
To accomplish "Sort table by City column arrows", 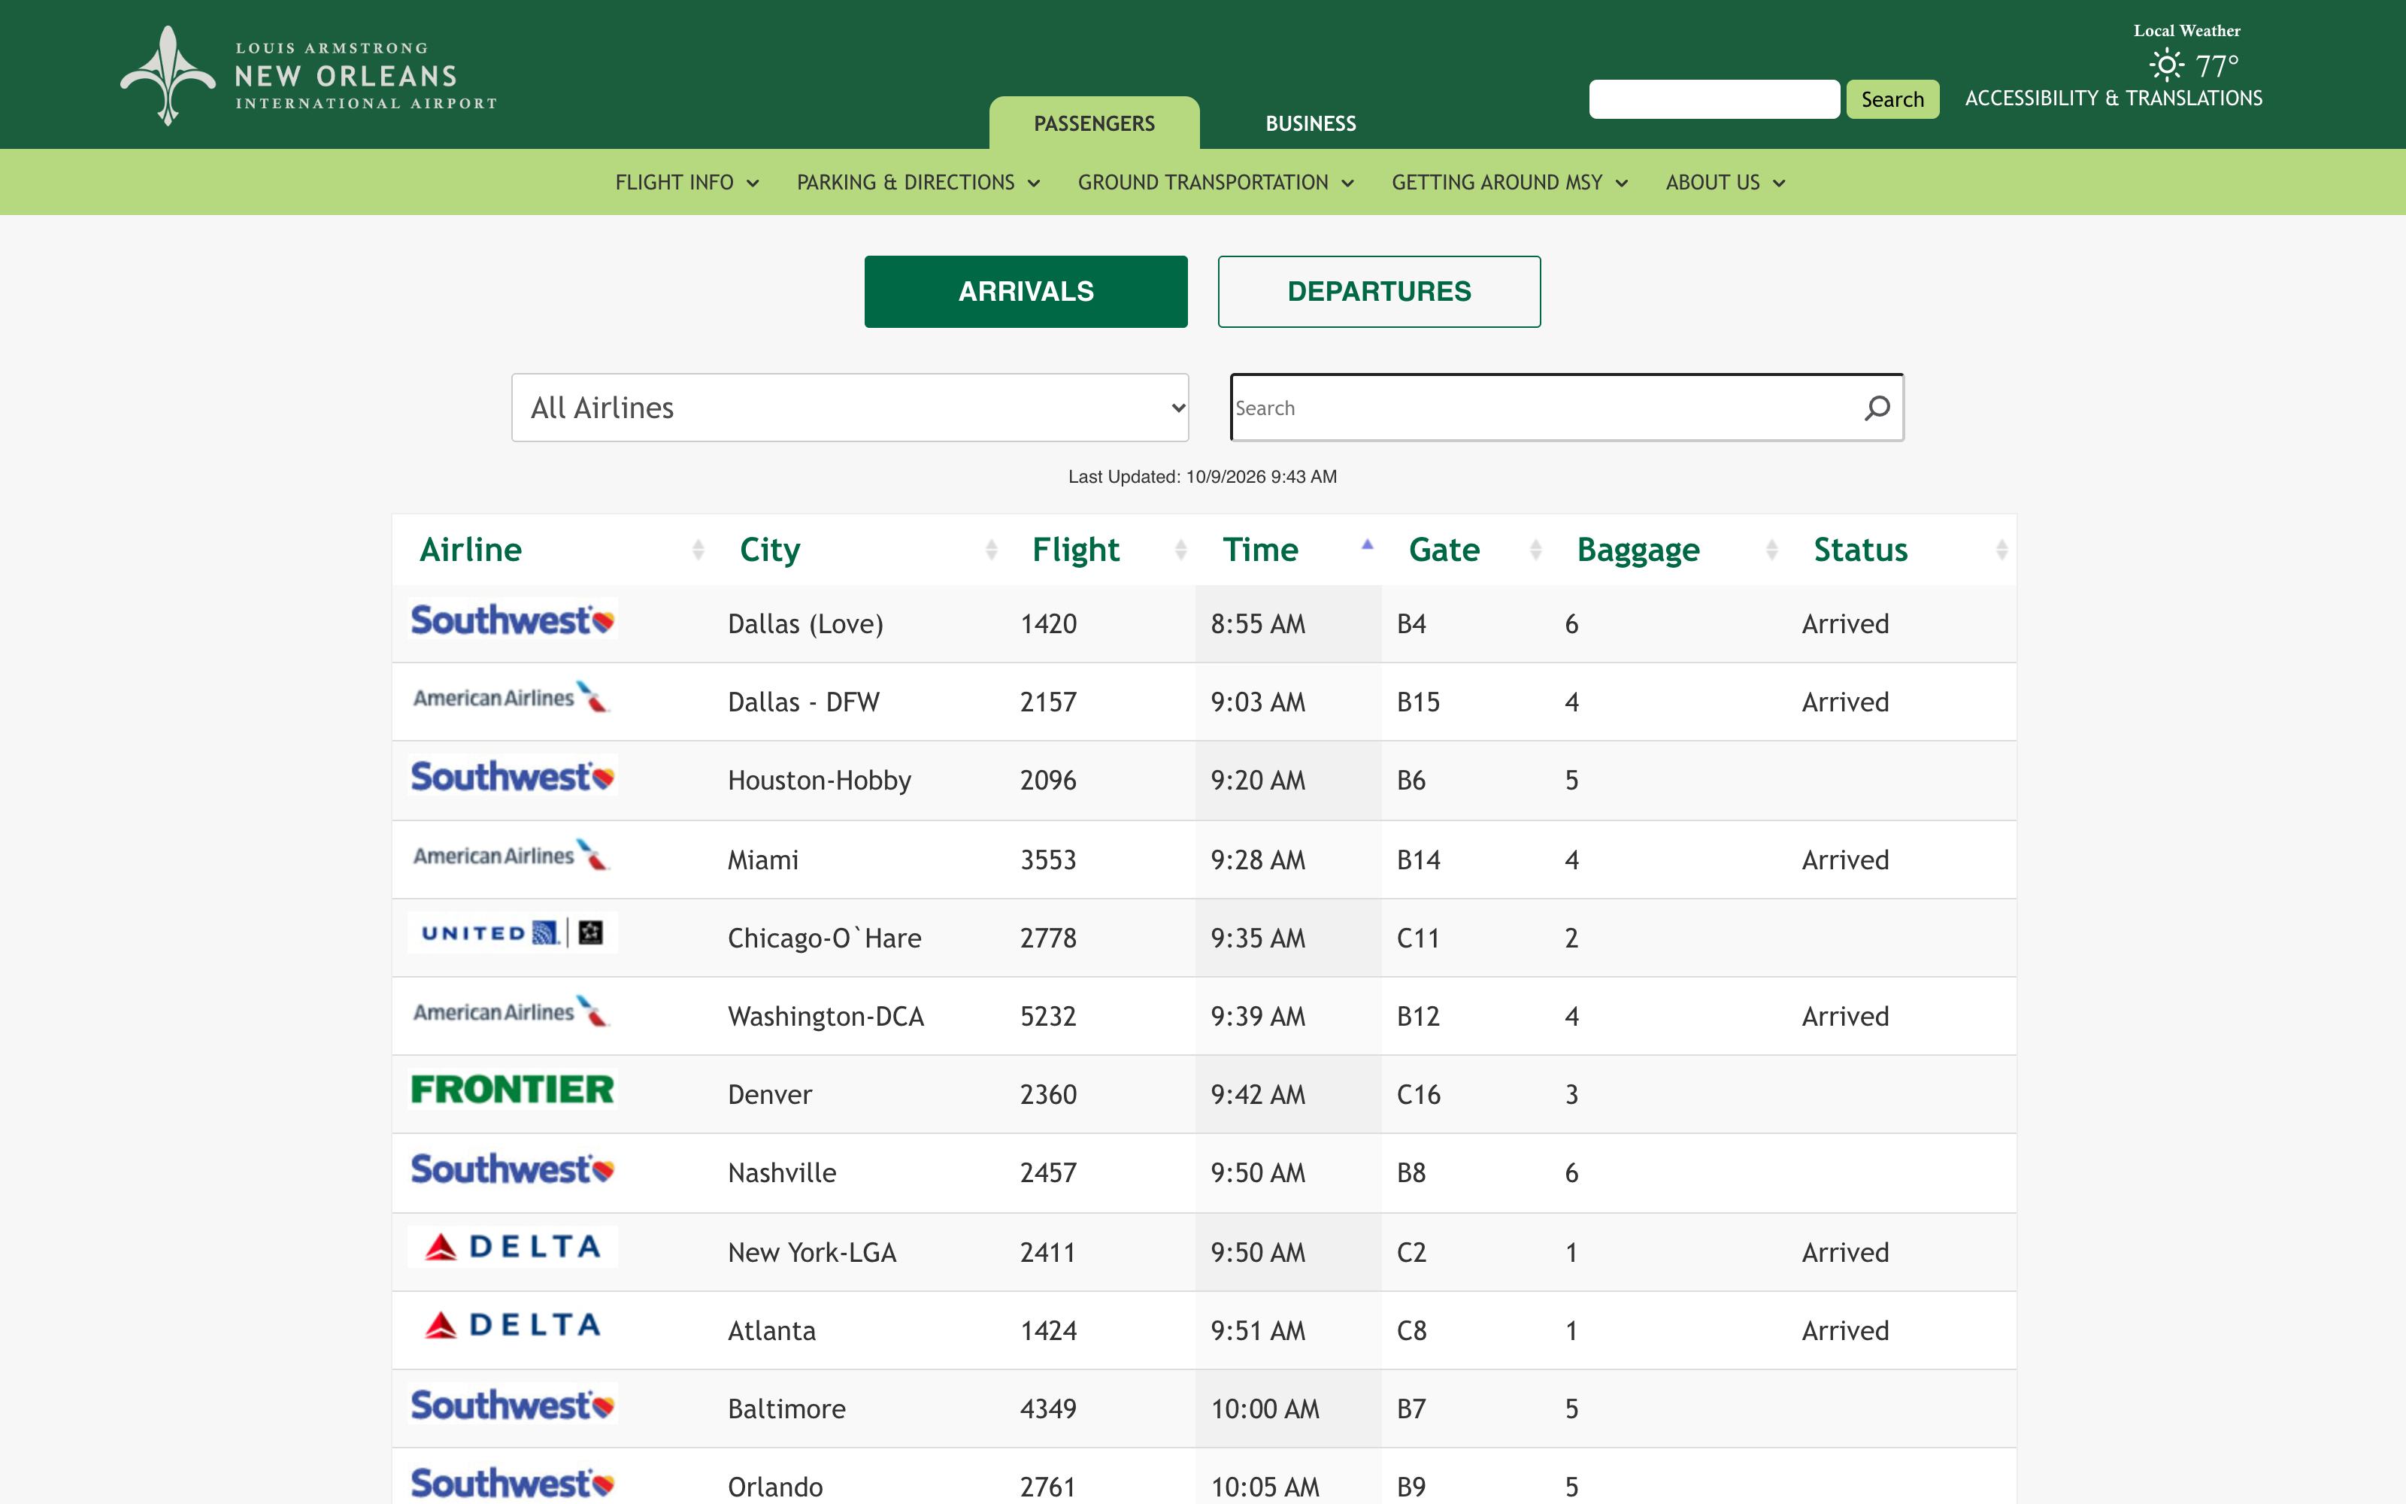I will 991,549.
